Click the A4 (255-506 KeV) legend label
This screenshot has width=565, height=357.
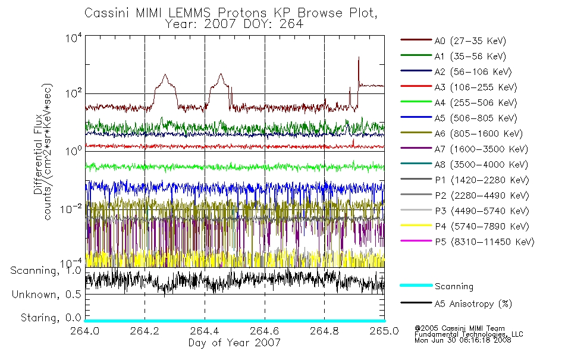pyautogui.click(x=476, y=103)
